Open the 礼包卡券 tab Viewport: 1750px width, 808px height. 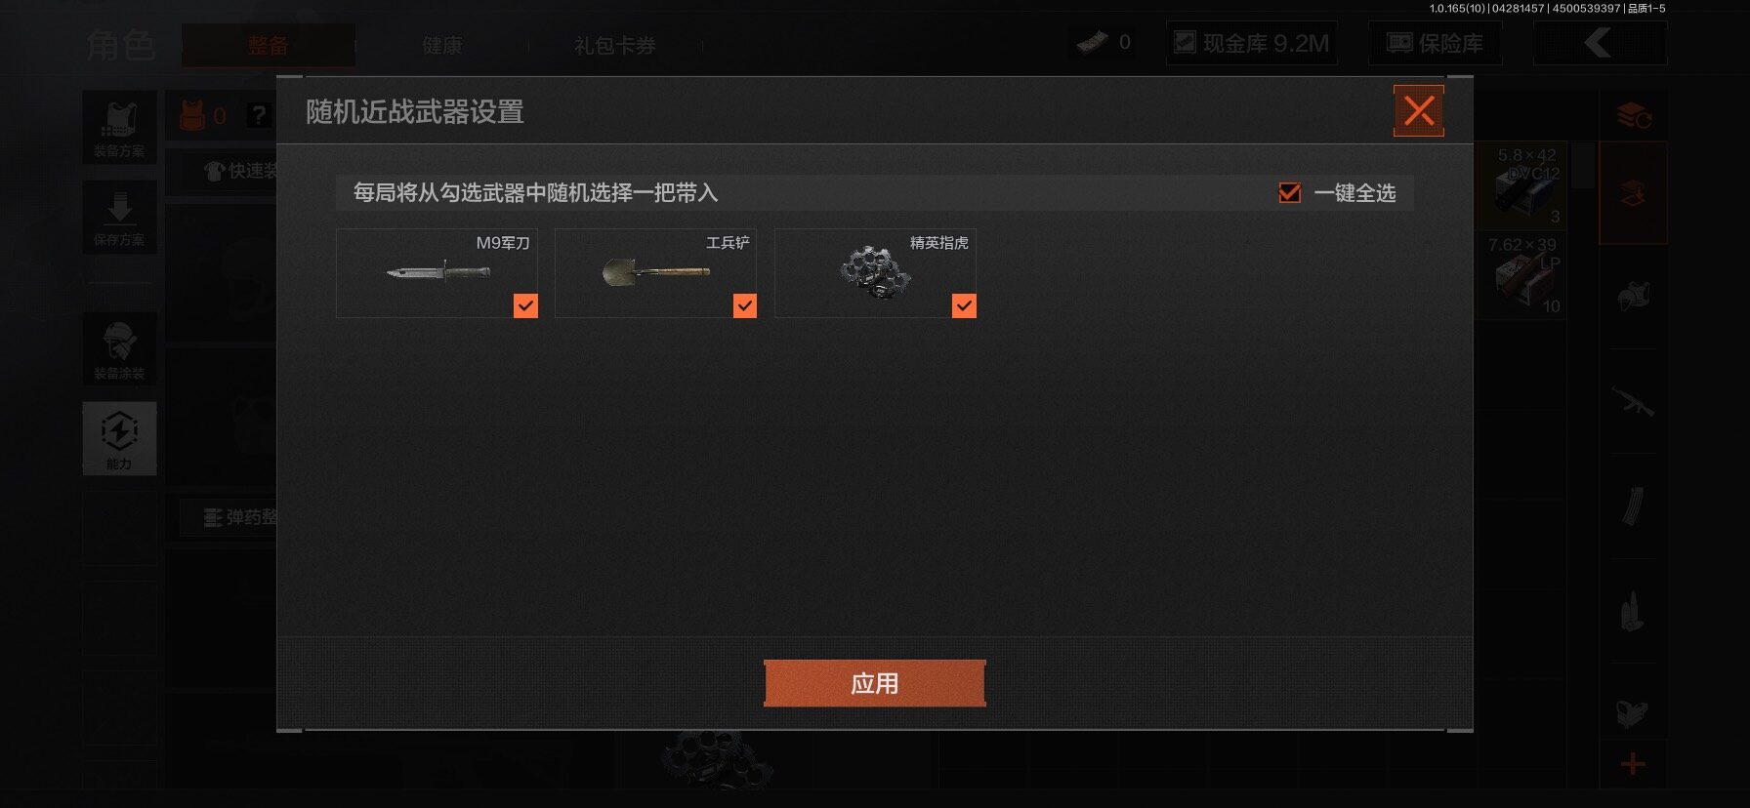pos(614,45)
